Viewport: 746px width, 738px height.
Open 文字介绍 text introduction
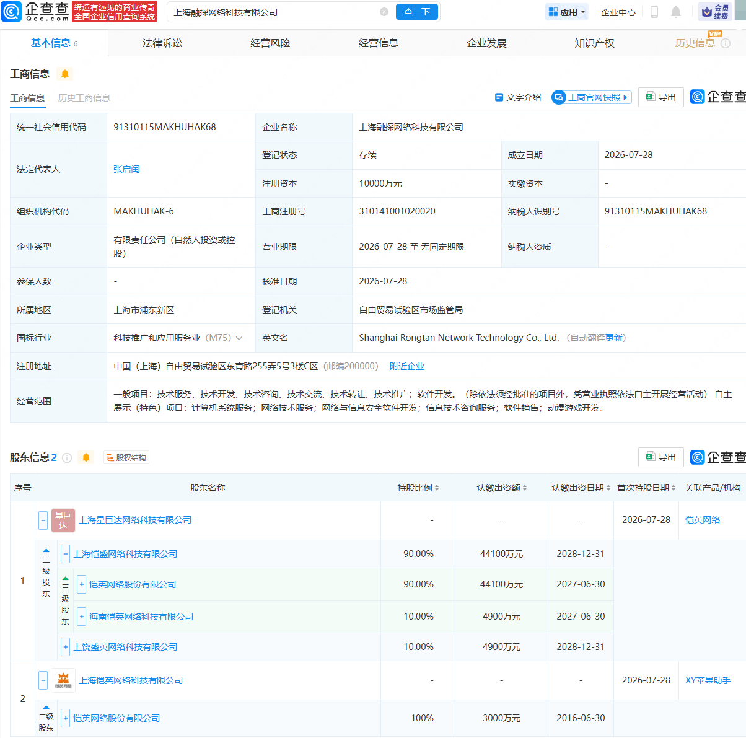coord(518,97)
